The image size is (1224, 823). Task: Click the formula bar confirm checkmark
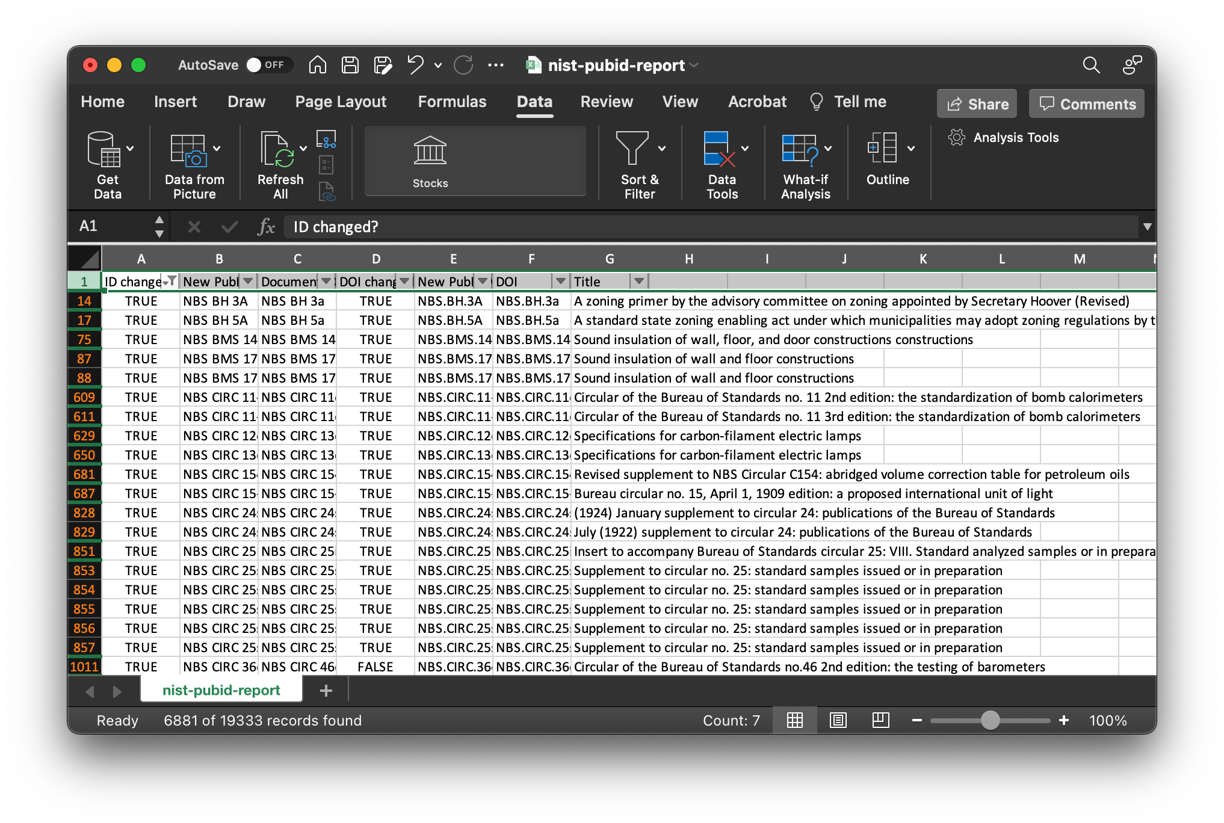pyautogui.click(x=229, y=227)
